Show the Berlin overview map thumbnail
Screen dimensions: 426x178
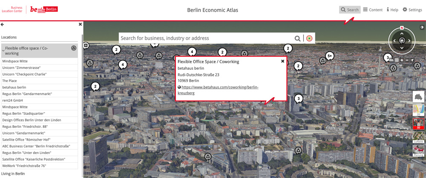418,97
